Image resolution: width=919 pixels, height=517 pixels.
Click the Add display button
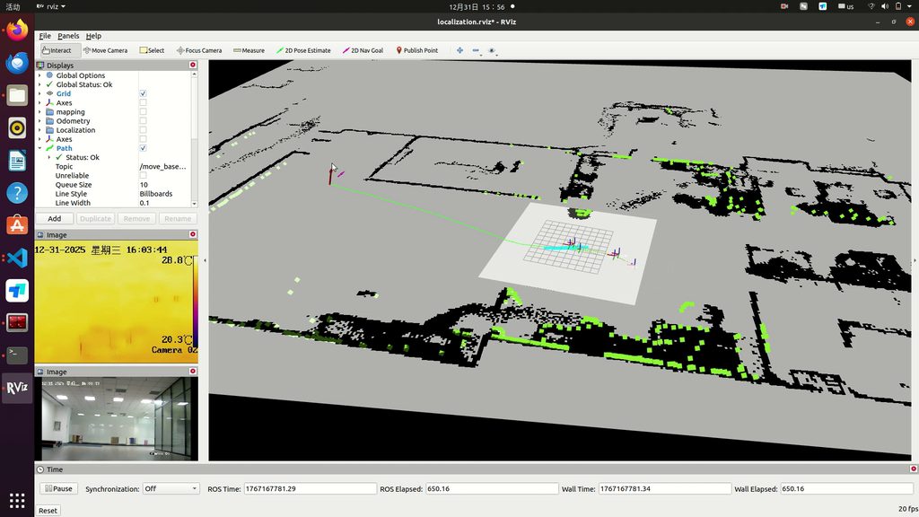(55, 218)
